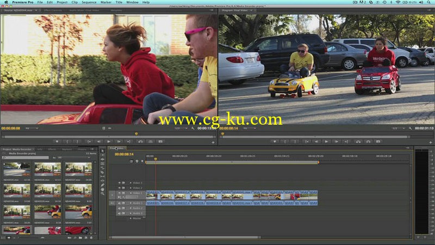The image size is (435, 245).
Task: Toggle Snap in the timeline header
Action: point(132,161)
